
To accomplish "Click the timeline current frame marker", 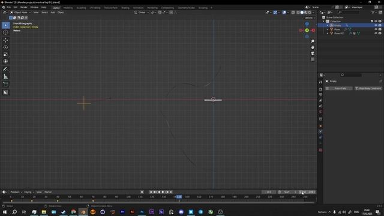I will [179, 197].
